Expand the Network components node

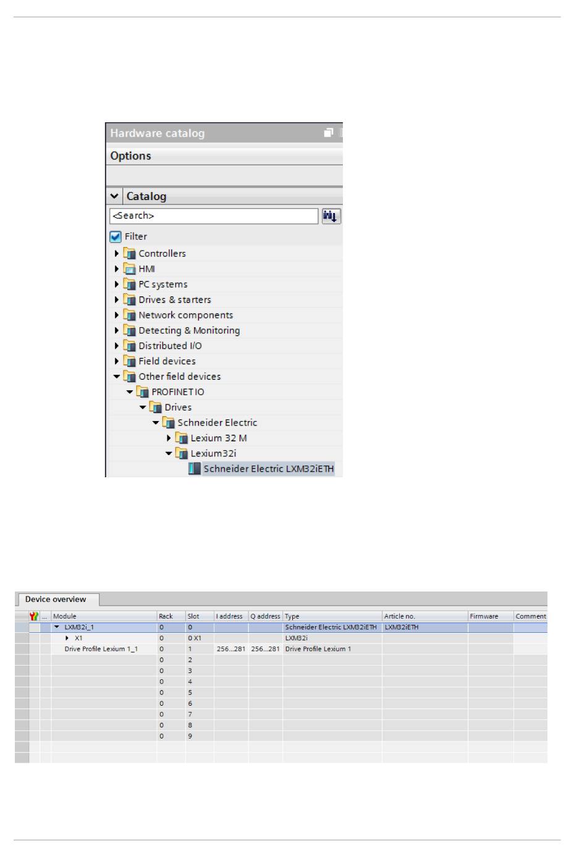(x=116, y=315)
